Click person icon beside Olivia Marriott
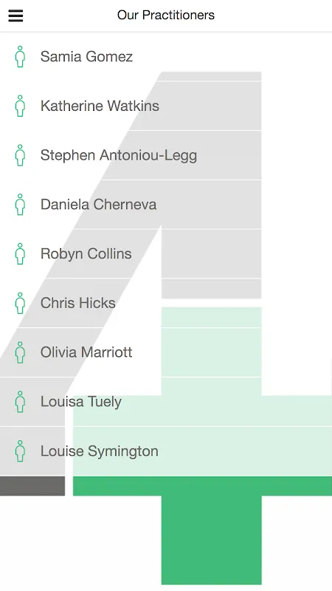Image resolution: width=332 pixels, height=591 pixels. coord(21,353)
